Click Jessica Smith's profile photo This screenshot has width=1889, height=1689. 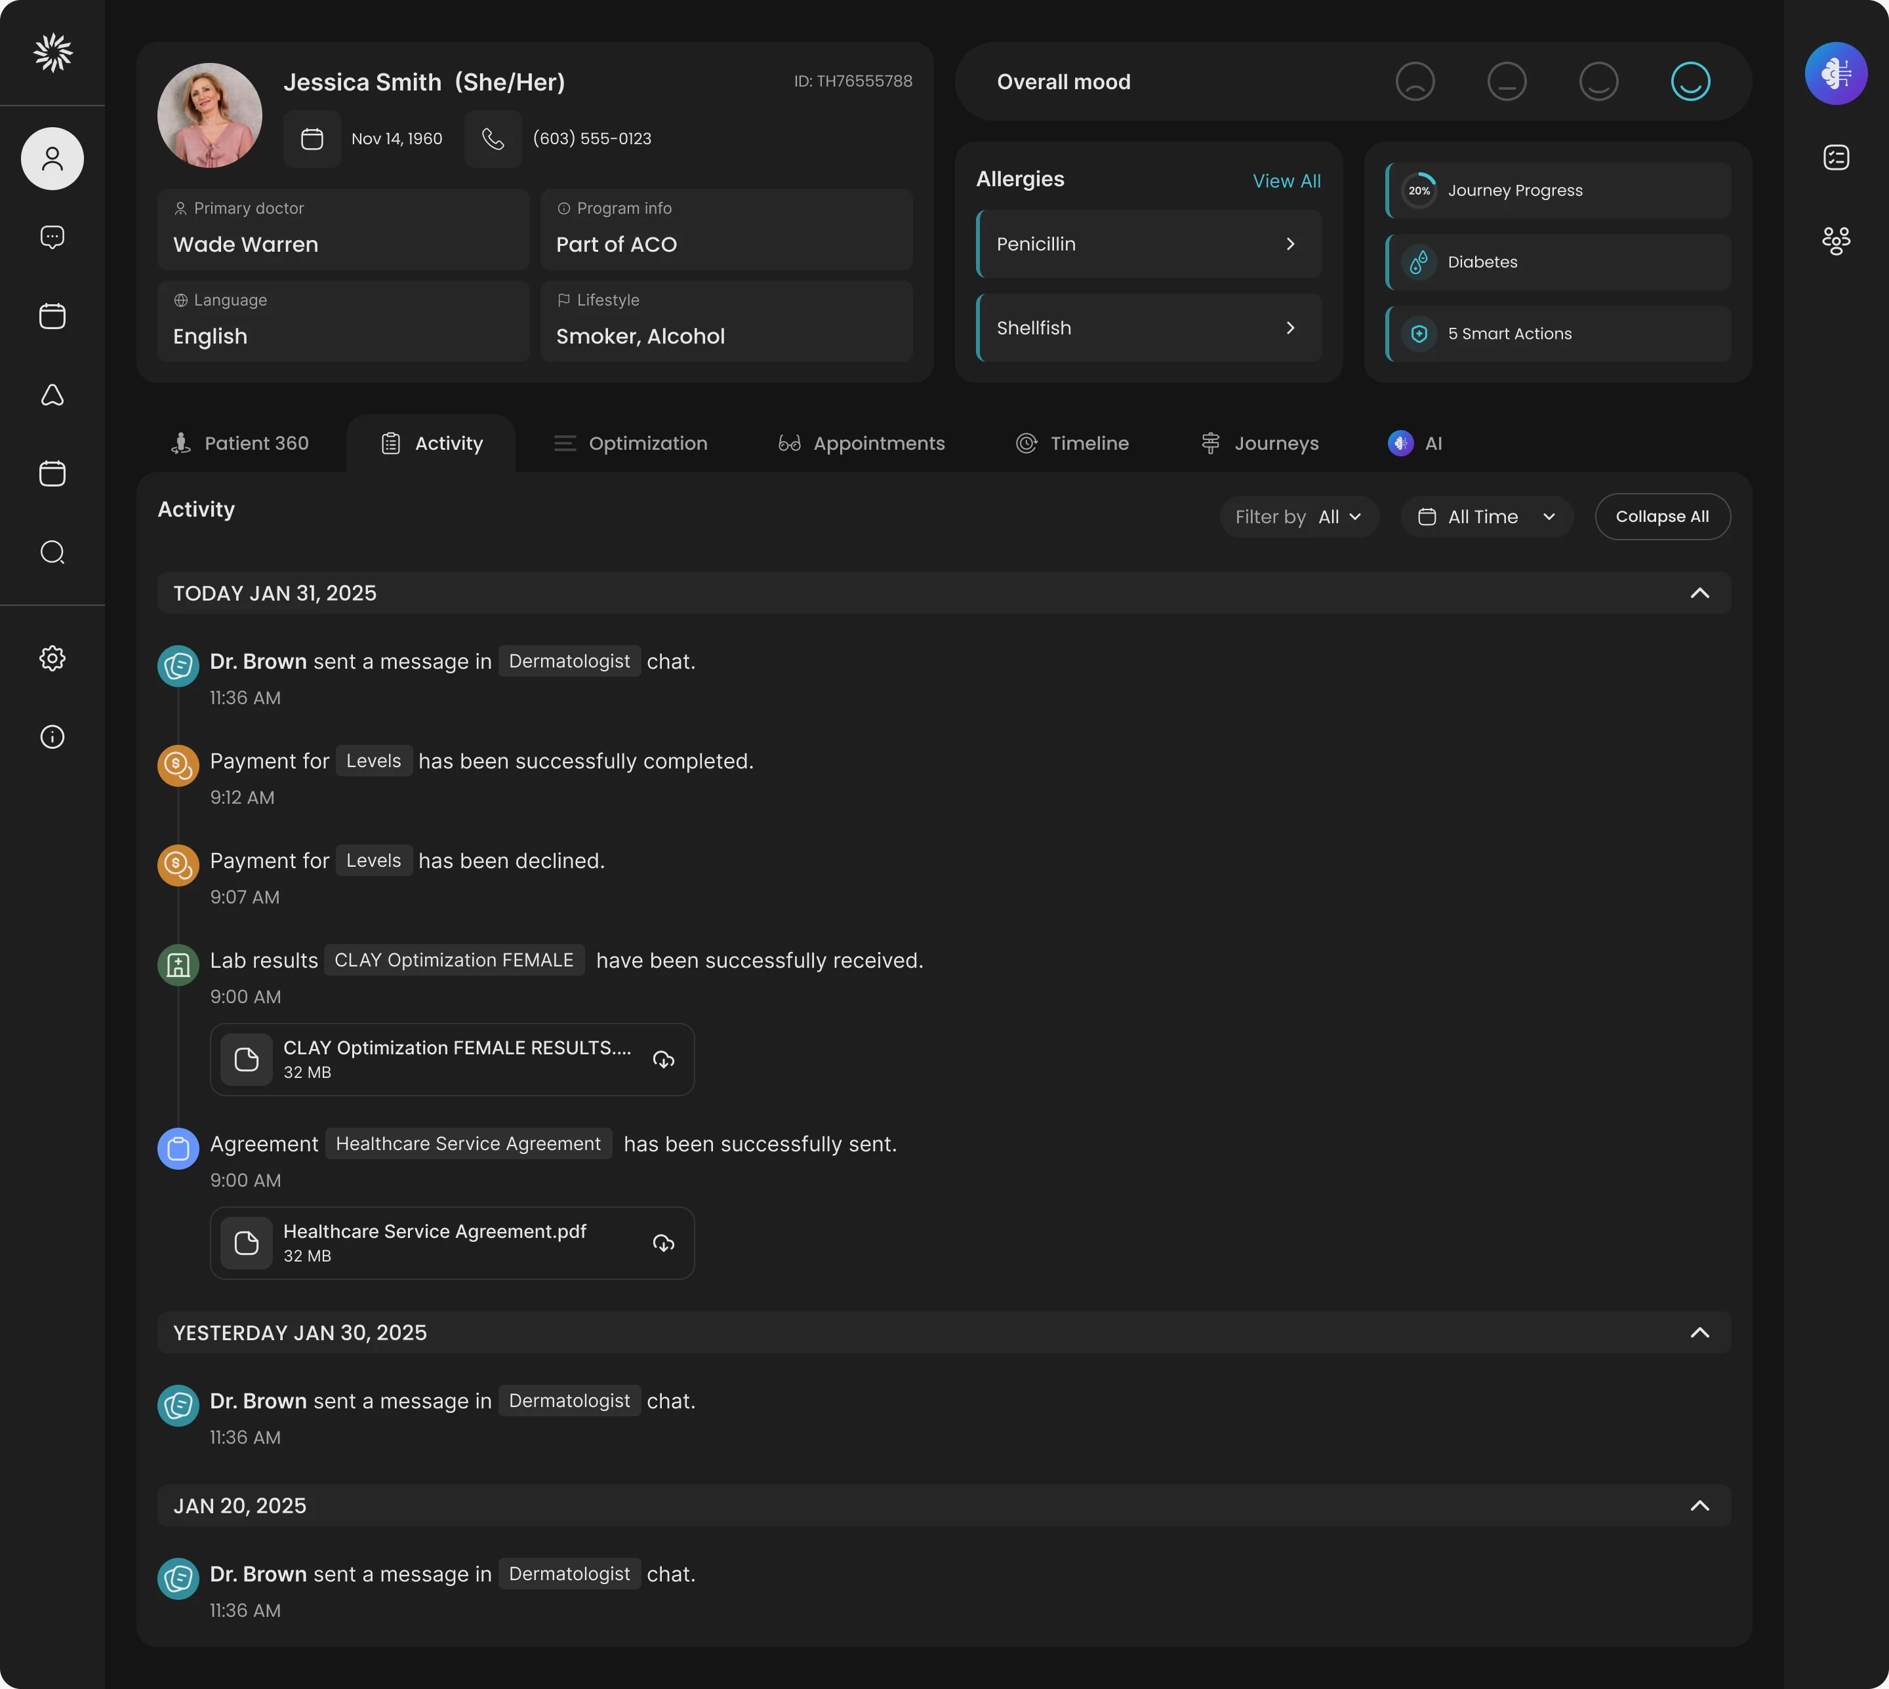[210, 116]
